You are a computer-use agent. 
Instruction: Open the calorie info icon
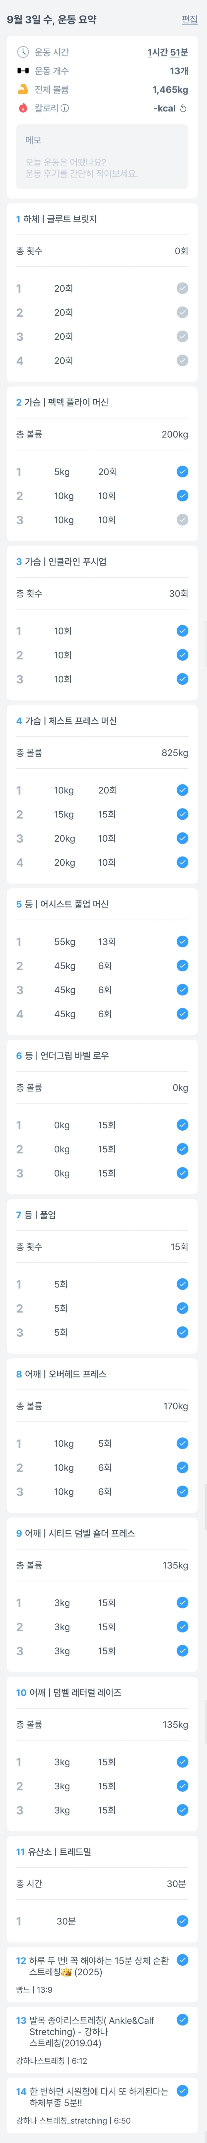[65, 108]
